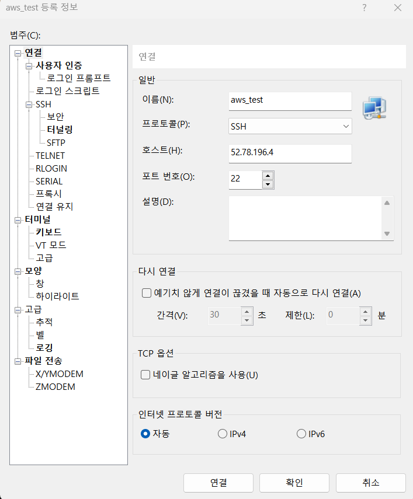Click description scrollbar up arrow
The height and width of the screenshot is (499, 413).
(387, 203)
